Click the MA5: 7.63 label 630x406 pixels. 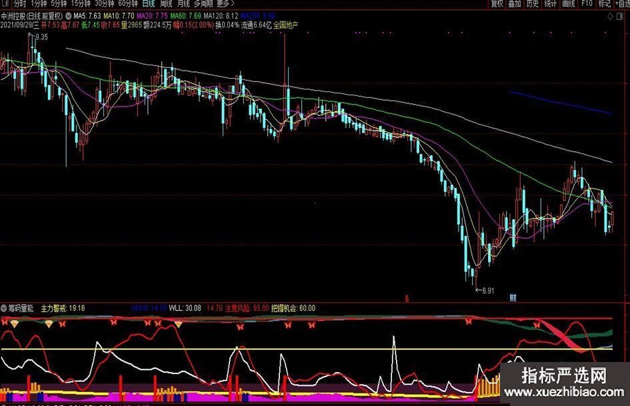click(x=87, y=16)
